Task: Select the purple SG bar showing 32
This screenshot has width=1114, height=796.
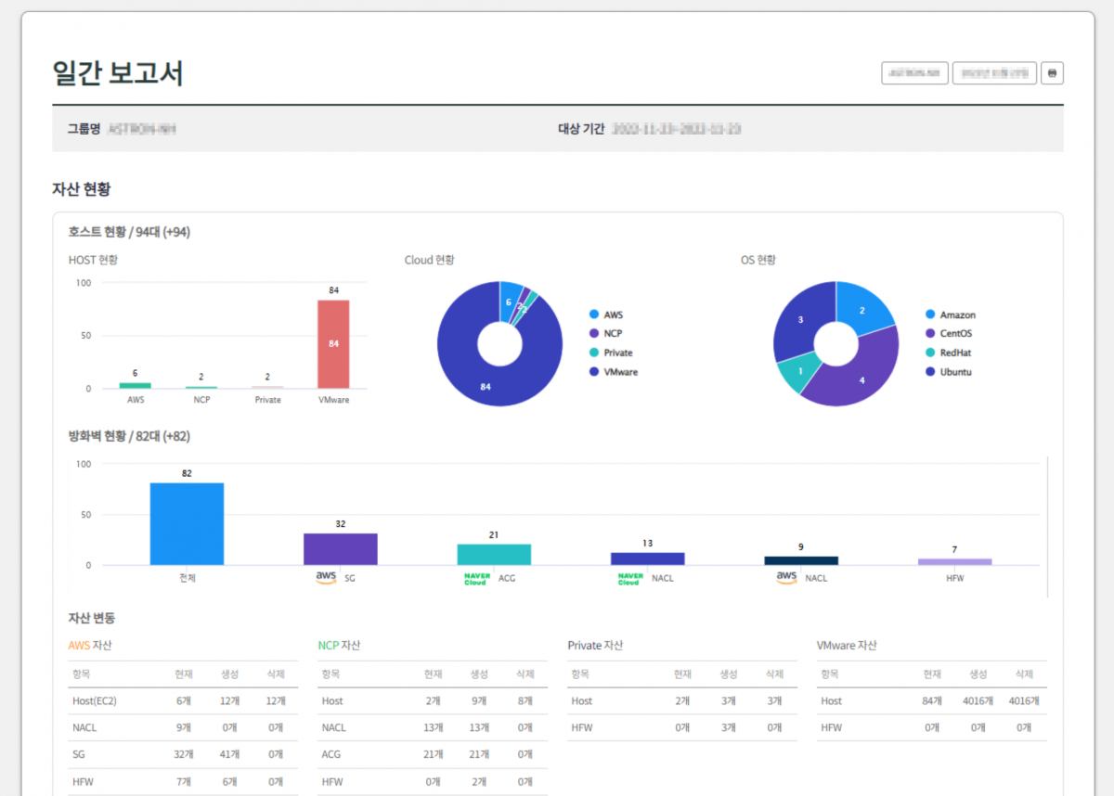Action: pyautogui.click(x=341, y=549)
